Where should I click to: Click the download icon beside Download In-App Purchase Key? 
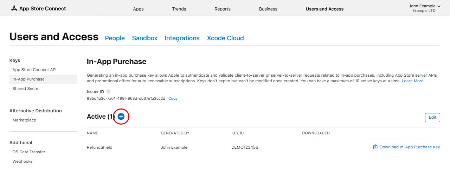375,147
